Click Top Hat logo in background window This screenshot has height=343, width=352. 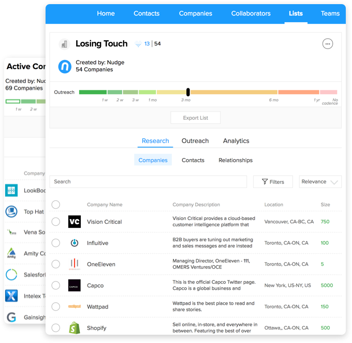[x=11, y=211]
